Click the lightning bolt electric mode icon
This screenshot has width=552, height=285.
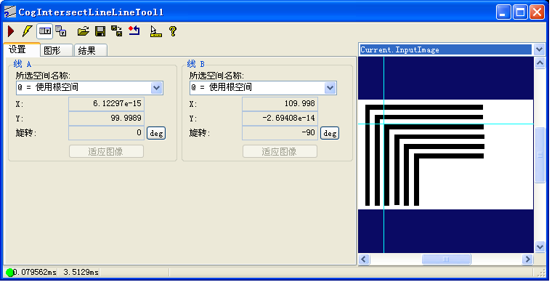click(x=27, y=31)
